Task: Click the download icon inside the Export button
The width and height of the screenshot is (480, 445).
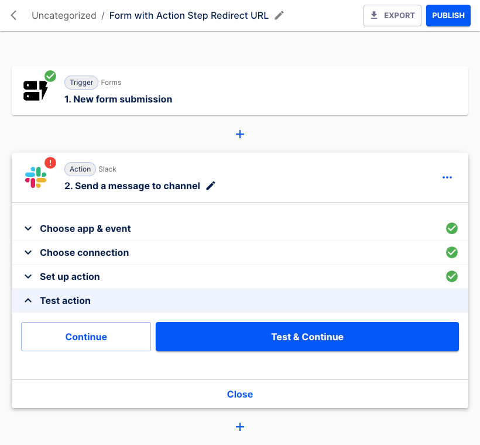Action: click(x=375, y=15)
